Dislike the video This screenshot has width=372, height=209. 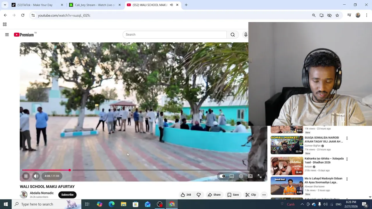[199, 195]
